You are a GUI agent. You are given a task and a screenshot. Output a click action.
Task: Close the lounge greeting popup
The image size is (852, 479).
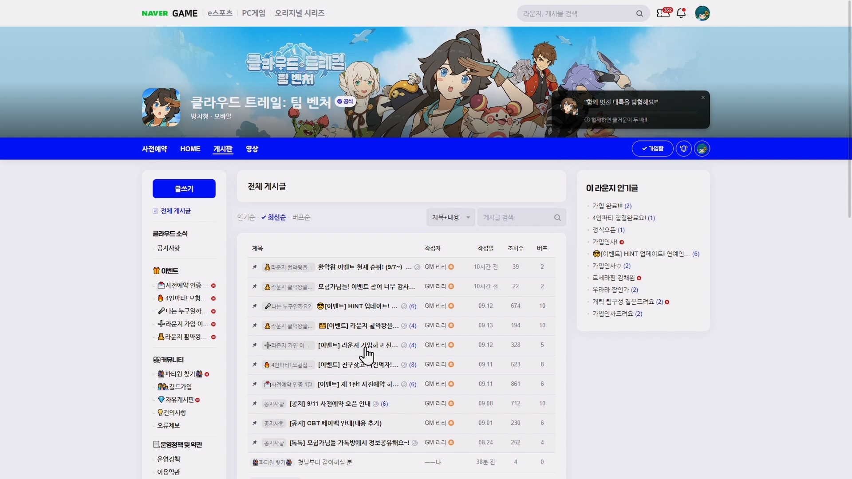[703, 98]
